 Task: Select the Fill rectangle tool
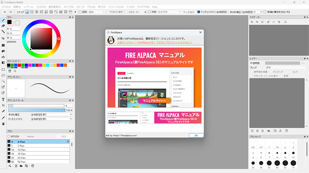[x=3, y=45]
